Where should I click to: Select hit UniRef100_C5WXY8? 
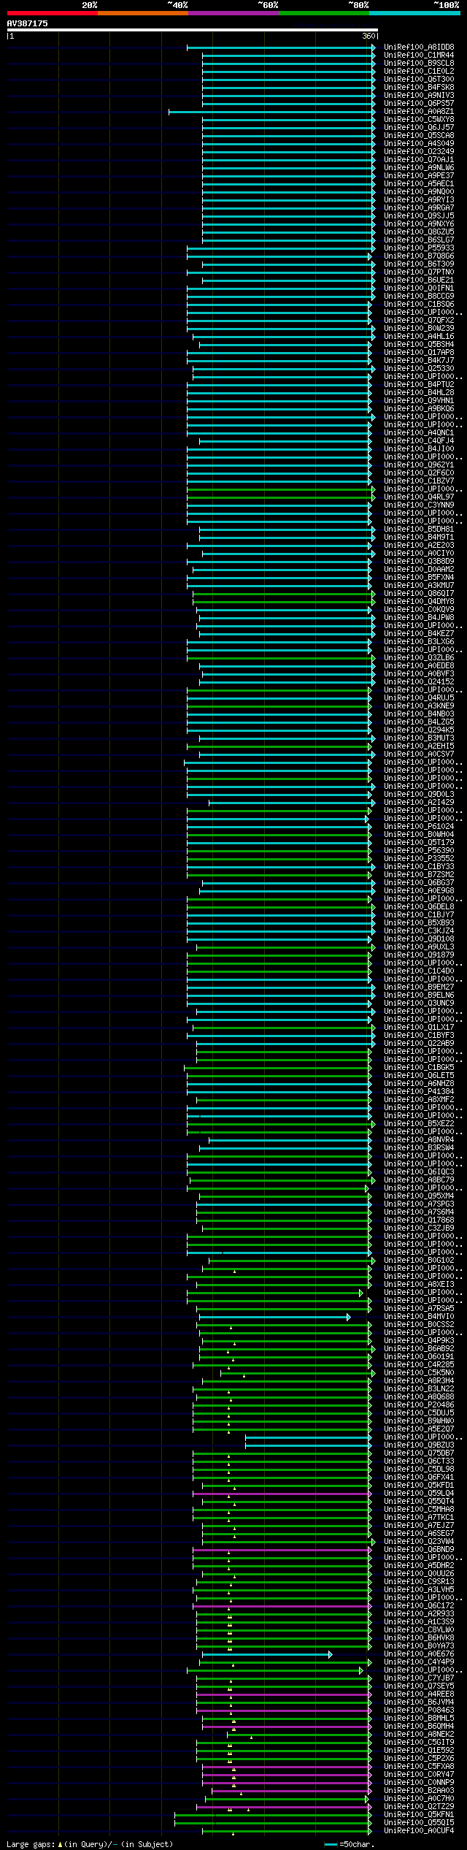[419, 120]
